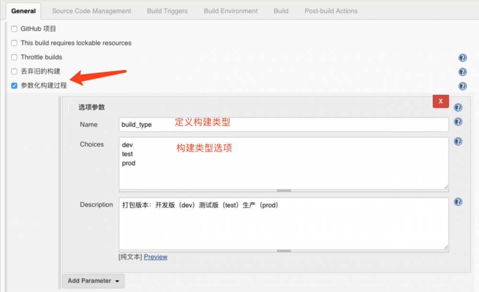
Task: Grab Description textarea corner resize handle
Action: pos(446,247)
